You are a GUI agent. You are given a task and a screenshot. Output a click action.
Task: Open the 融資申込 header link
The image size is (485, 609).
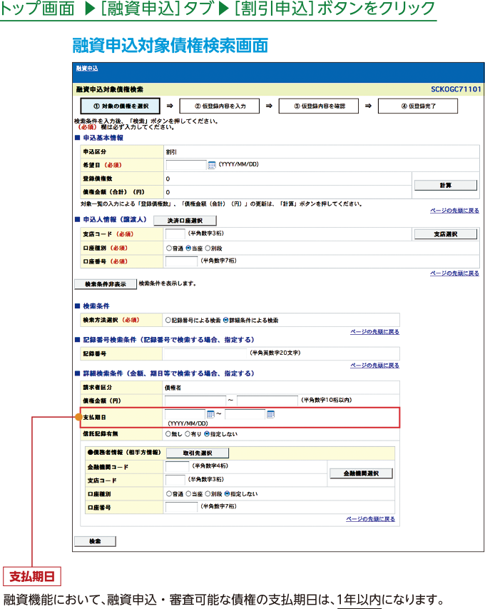pos(87,69)
